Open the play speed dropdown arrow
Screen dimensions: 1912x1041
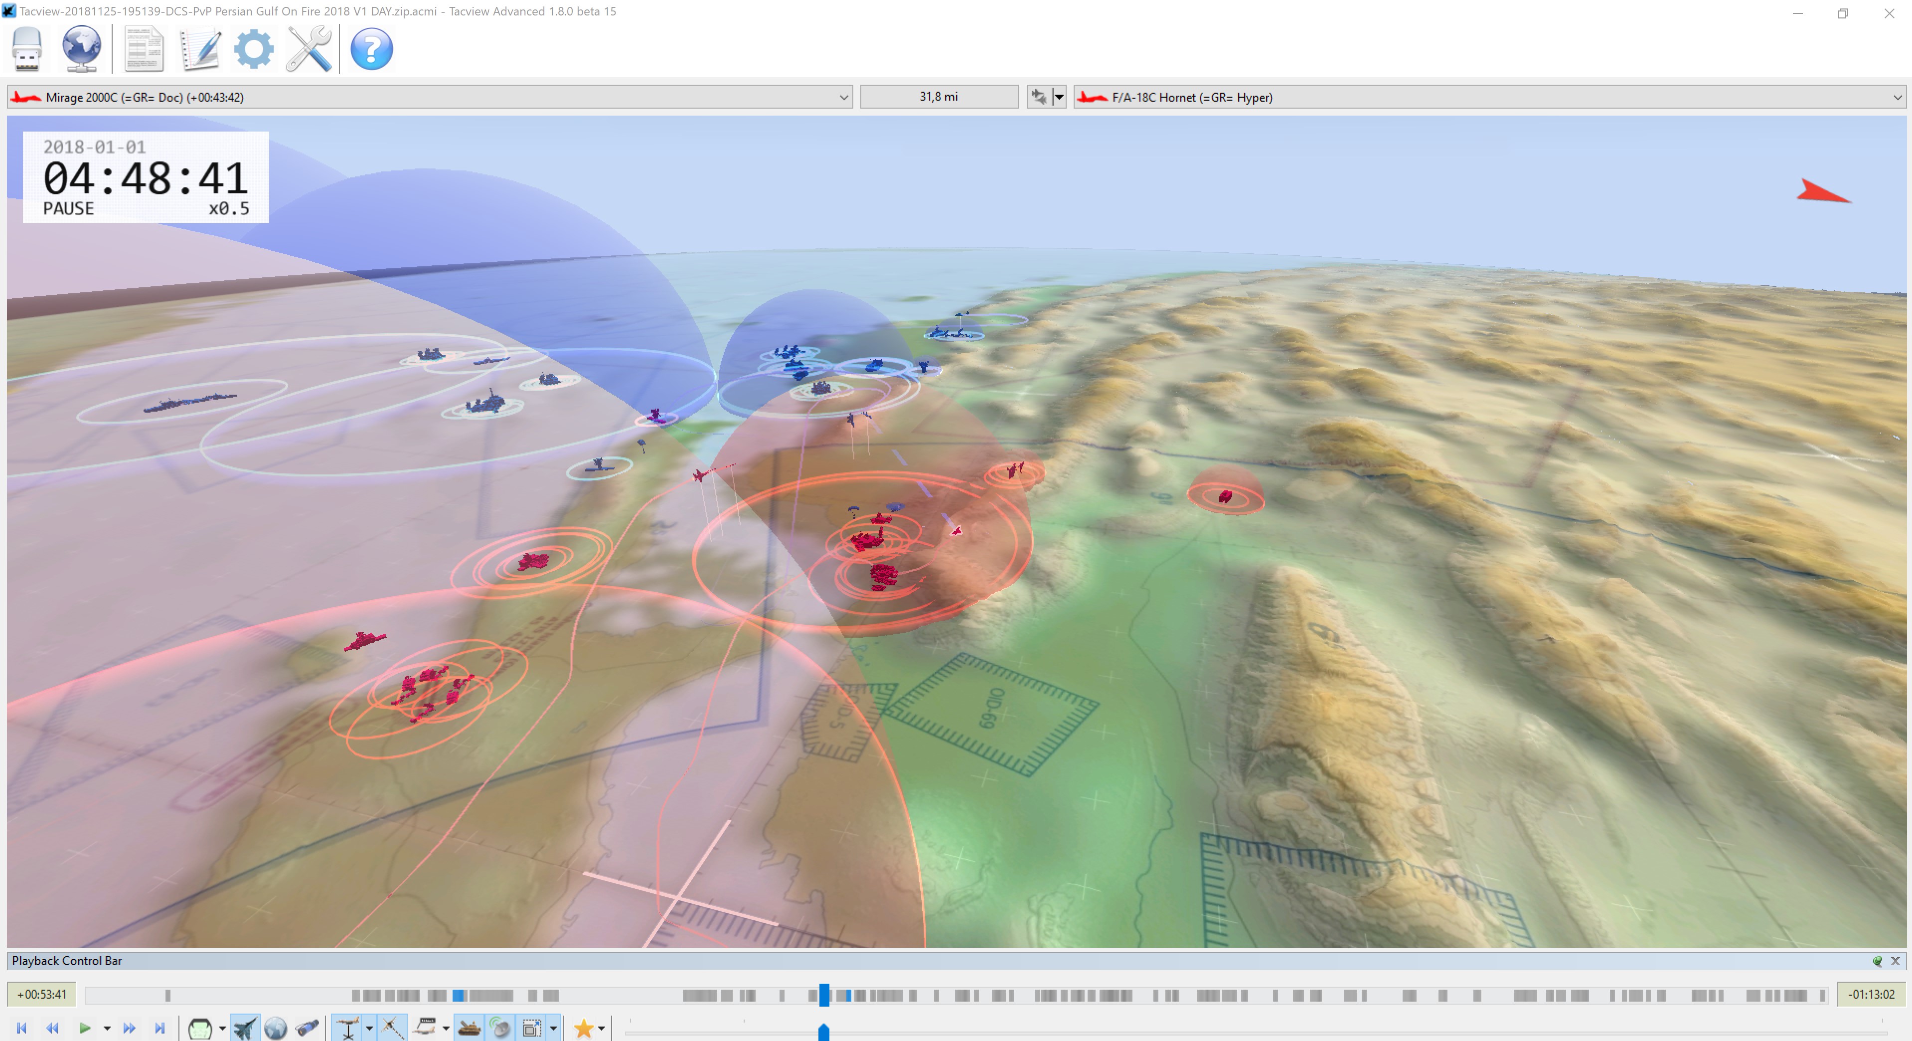point(107,1029)
